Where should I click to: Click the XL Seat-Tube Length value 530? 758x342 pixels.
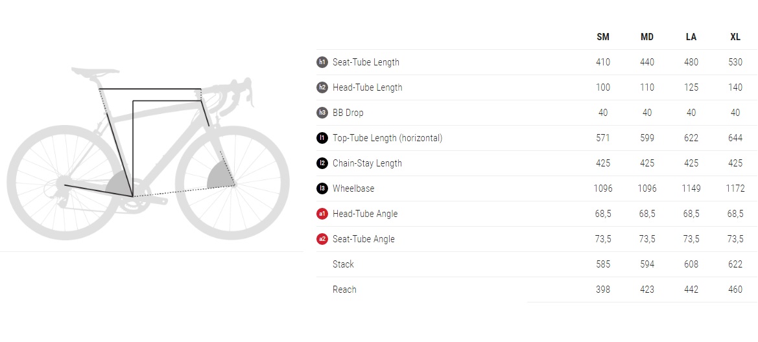tap(735, 62)
